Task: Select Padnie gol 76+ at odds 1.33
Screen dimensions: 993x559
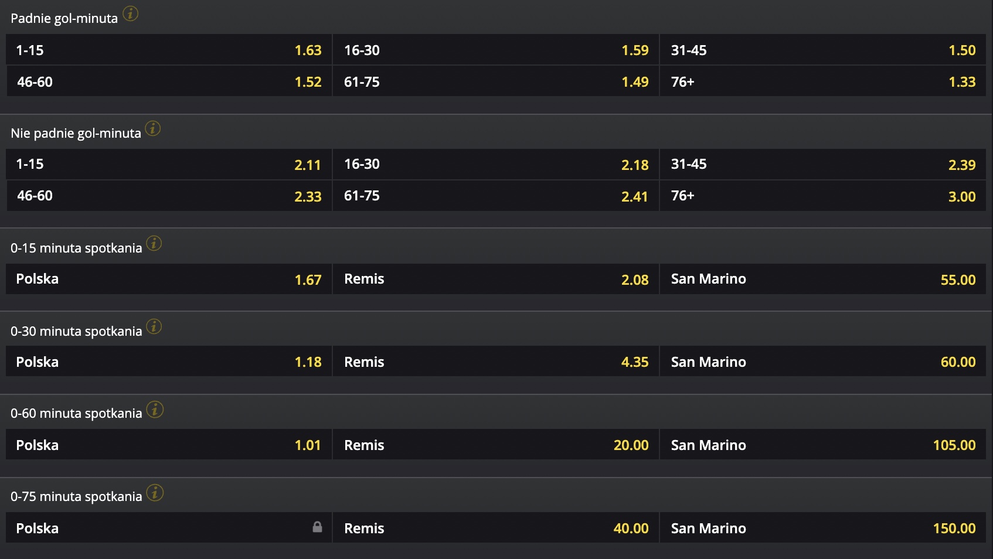Action: (822, 81)
